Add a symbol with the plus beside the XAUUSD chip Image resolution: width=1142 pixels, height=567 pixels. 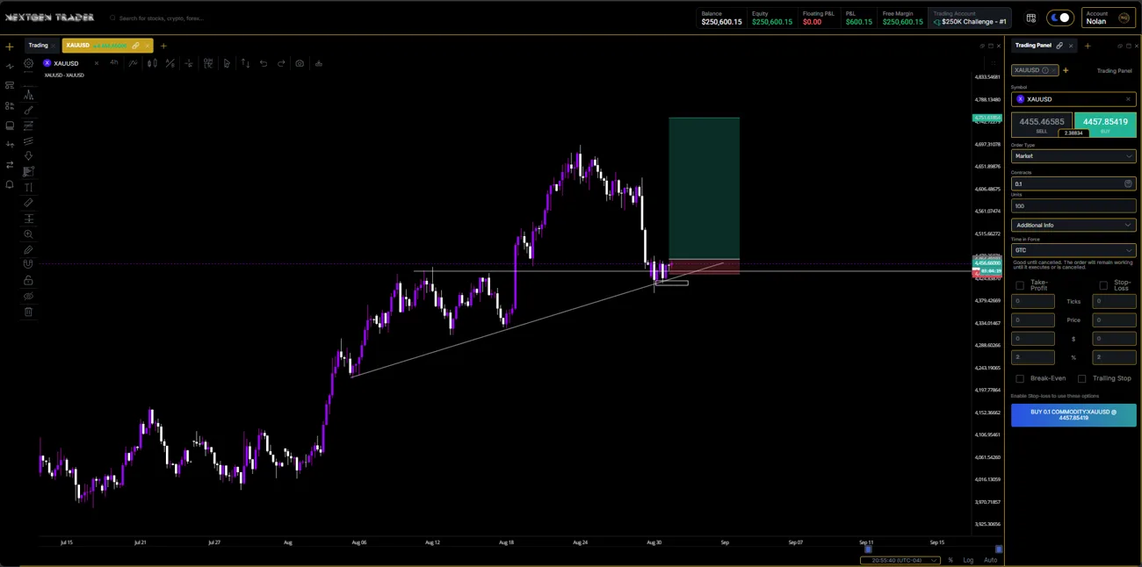(x=1066, y=70)
